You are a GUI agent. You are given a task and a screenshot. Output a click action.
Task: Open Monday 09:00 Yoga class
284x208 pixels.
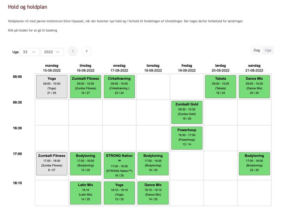pyautogui.click(x=52, y=86)
